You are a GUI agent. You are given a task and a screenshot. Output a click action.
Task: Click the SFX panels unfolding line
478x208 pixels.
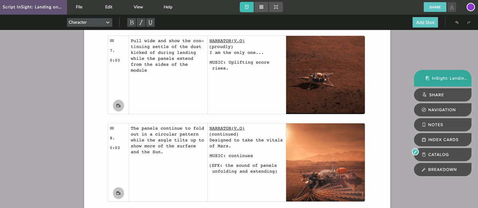click(243, 168)
